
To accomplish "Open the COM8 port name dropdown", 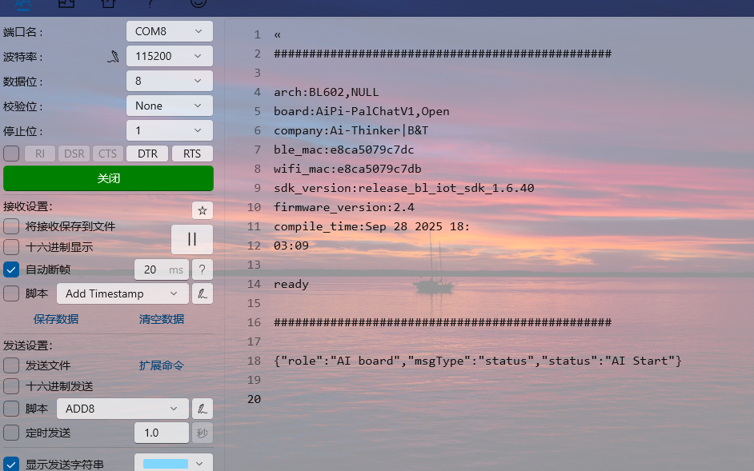I will point(169,32).
